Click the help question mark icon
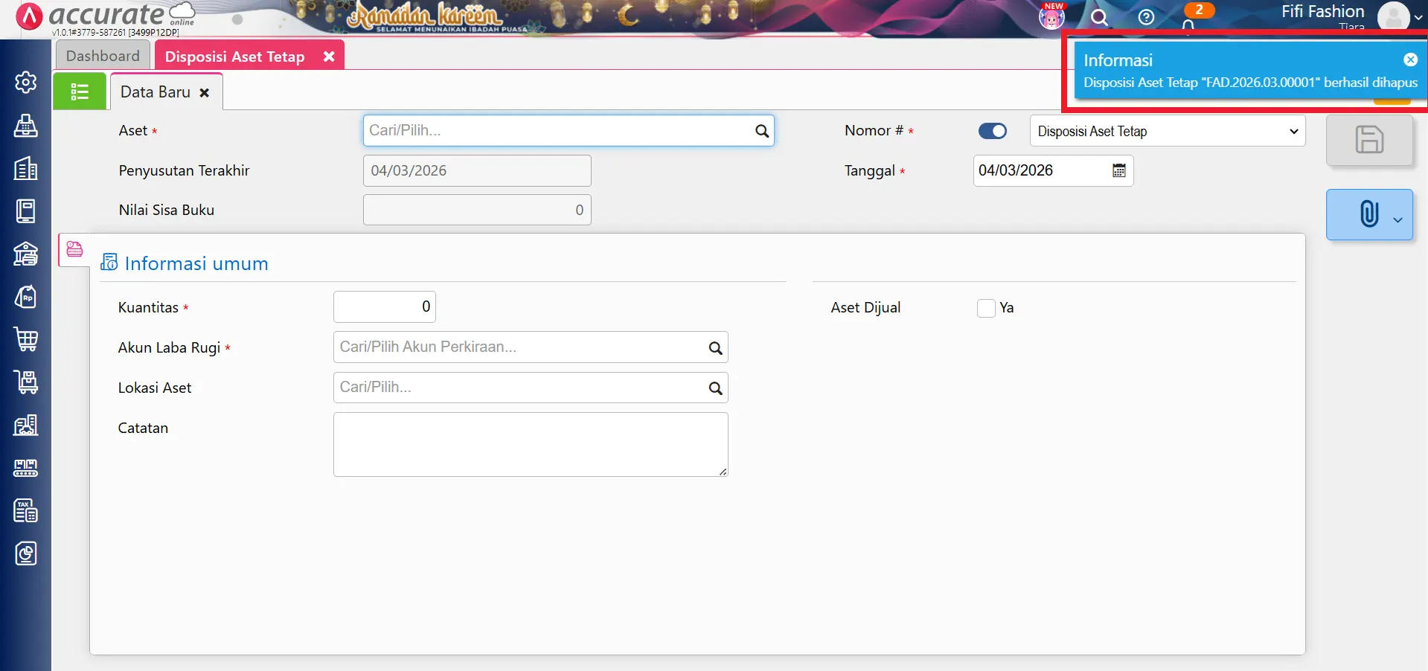The image size is (1428, 671). (1146, 17)
